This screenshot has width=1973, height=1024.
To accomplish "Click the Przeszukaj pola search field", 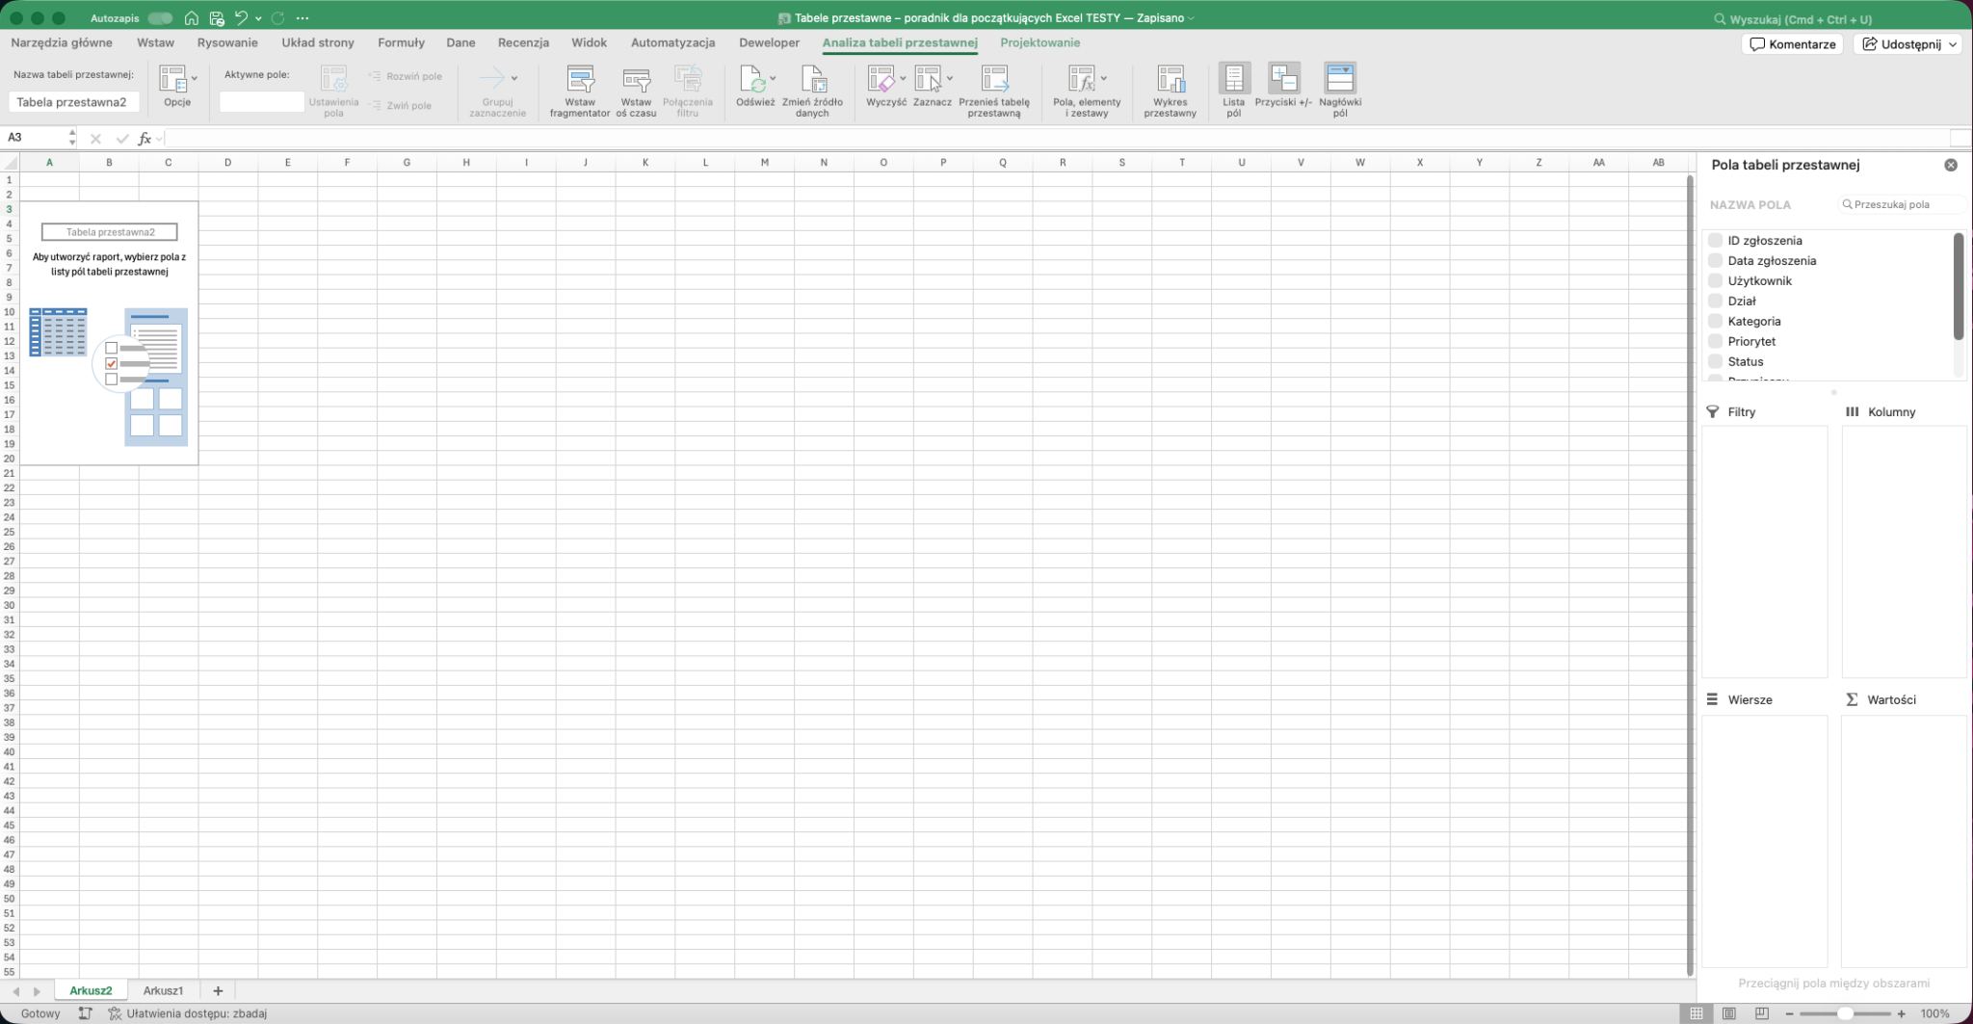I will 1901,204.
